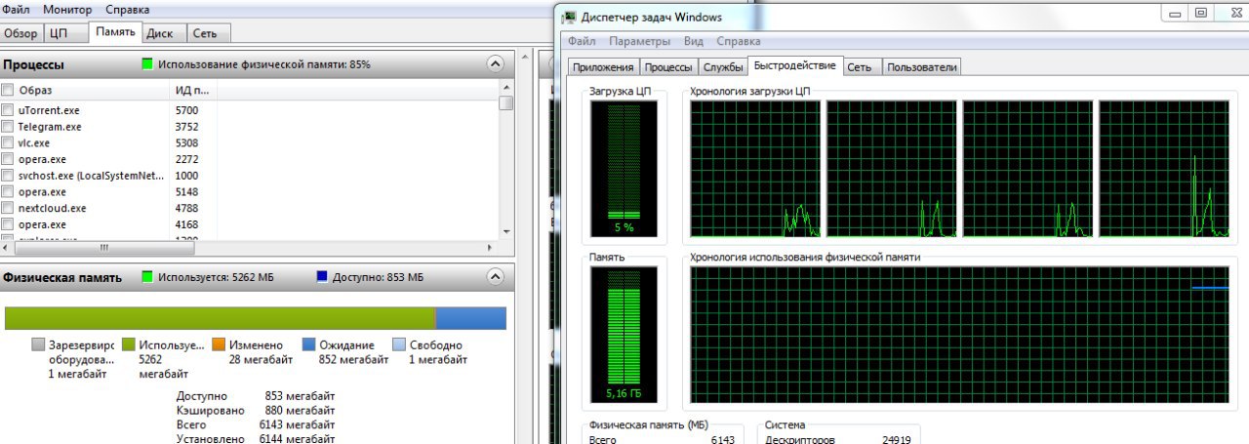Switch to 'Процессы' tab in Task Manager
This screenshot has width=1249, height=444.
click(x=669, y=67)
